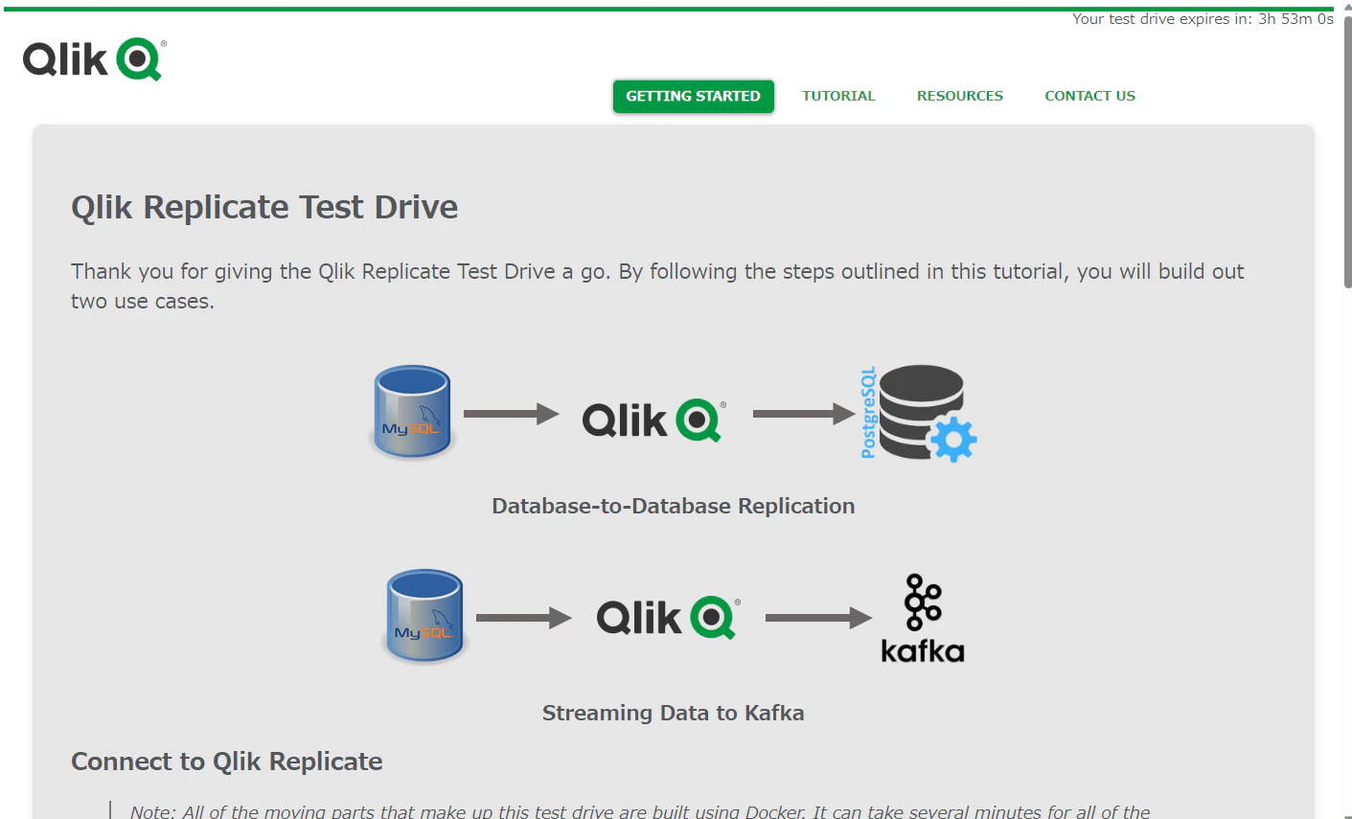Image resolution: width=1352 pixels, height=819 pixels.
Task: Click the Database-to-Database Replication caption
Action: pos(673,506)
